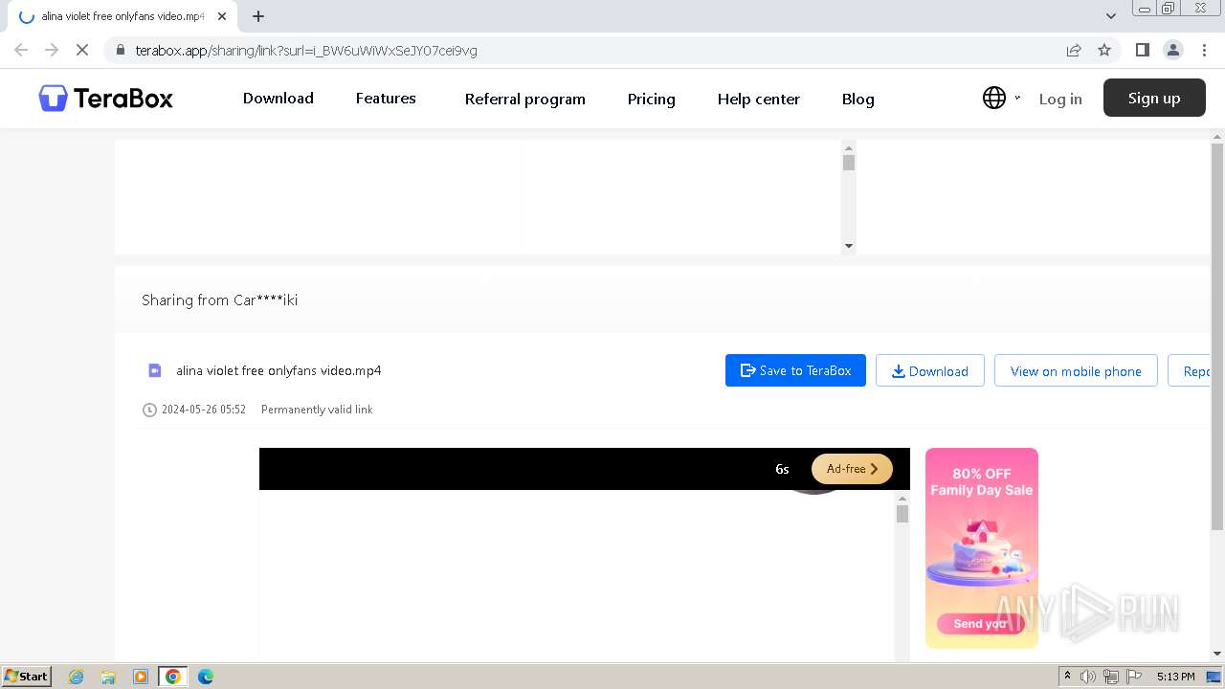Click the Chrome taskbar icon

click(x=173, y=677)
